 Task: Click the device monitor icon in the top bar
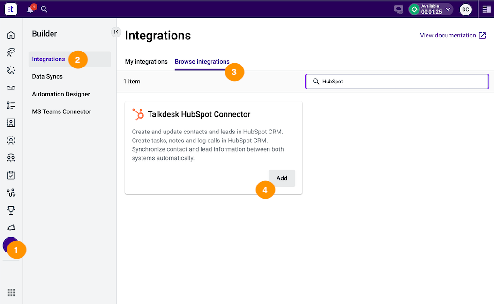[398, 9]
